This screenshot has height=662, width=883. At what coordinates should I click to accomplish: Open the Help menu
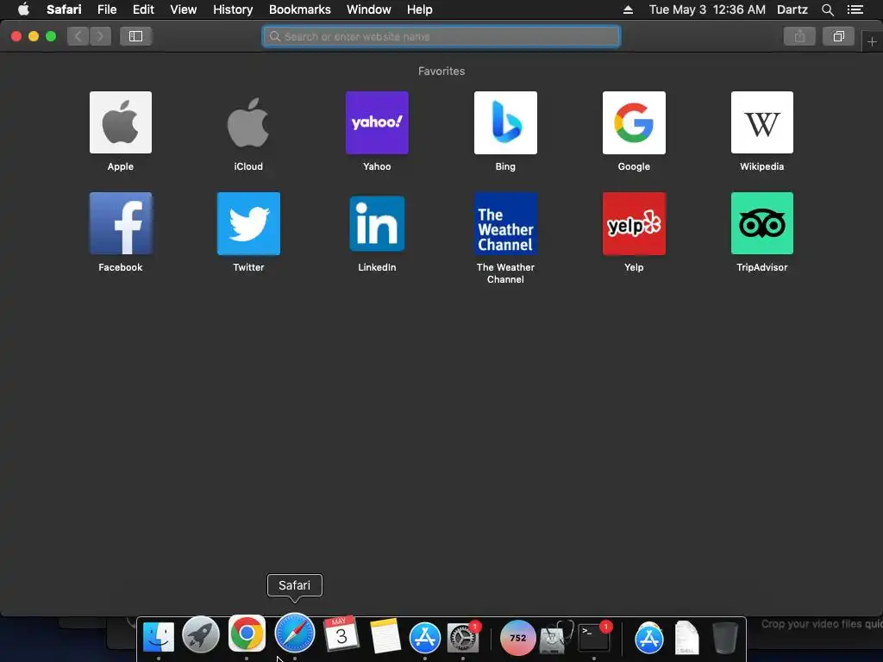420,9
